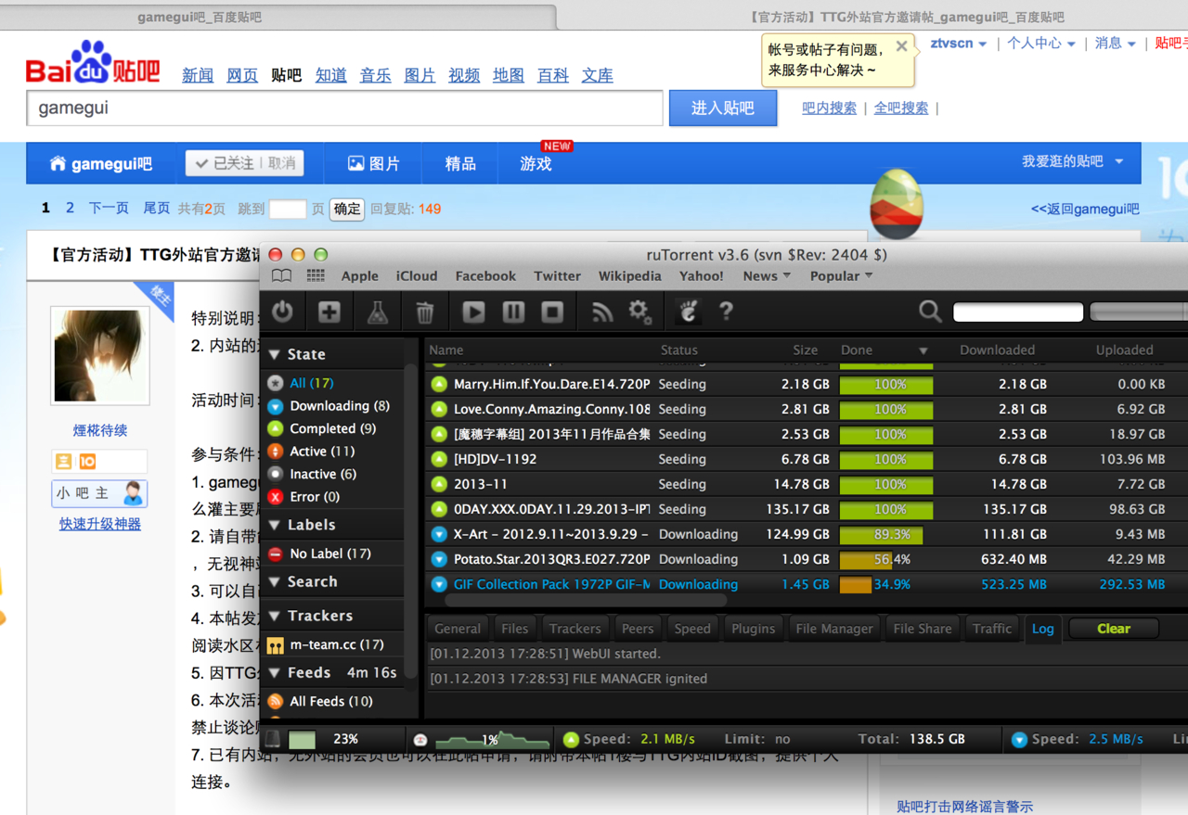Switch to the Traffic tab
Screen dimensions: 1188x815
pyautogui.click(x=992, y=629)
